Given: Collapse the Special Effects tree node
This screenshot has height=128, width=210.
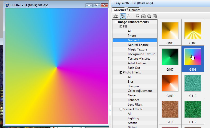Looking at the screenshot, I should 121,109.
